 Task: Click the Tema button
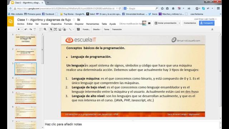pos(107,29)
